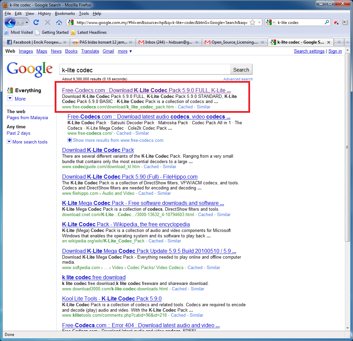Image resolution: width=353 pixels, height=341 pixels.
Task: Click the grey K virtual keyboard toolbar icon
Action: click(345, 22)
